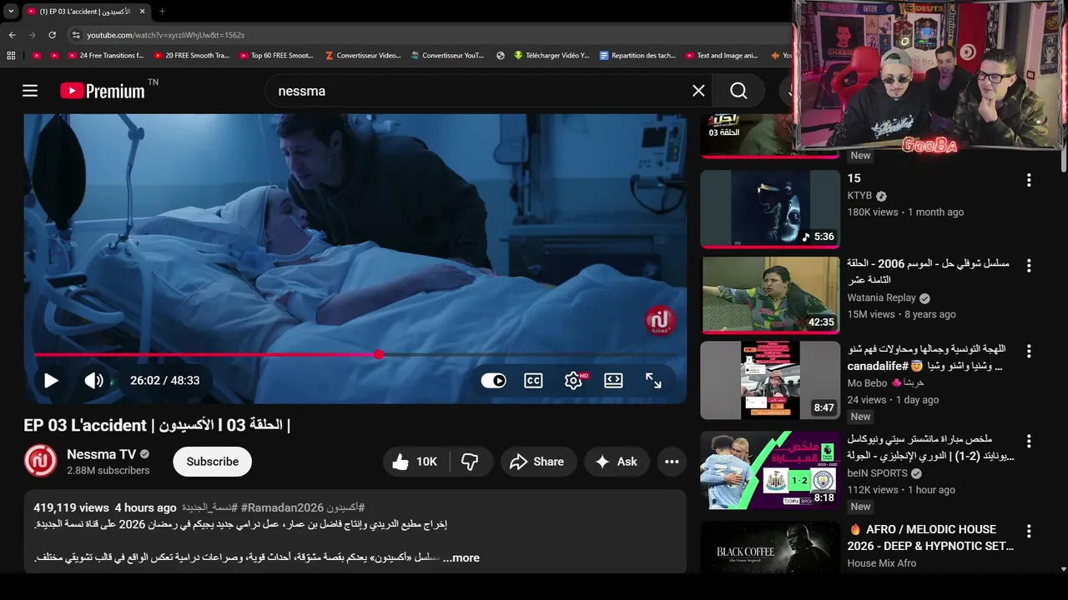Open options menu for Watania Replay video
Screen dimensions: 1068x600
[x=1029, y=266]
